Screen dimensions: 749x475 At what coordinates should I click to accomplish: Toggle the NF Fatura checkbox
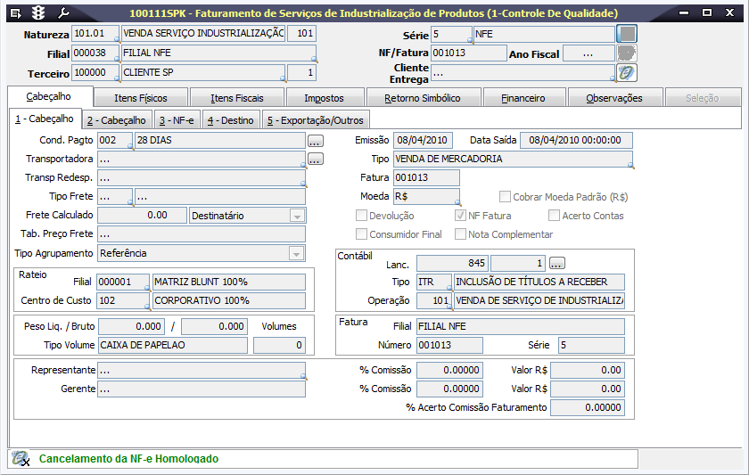click(x=460, y=216)
